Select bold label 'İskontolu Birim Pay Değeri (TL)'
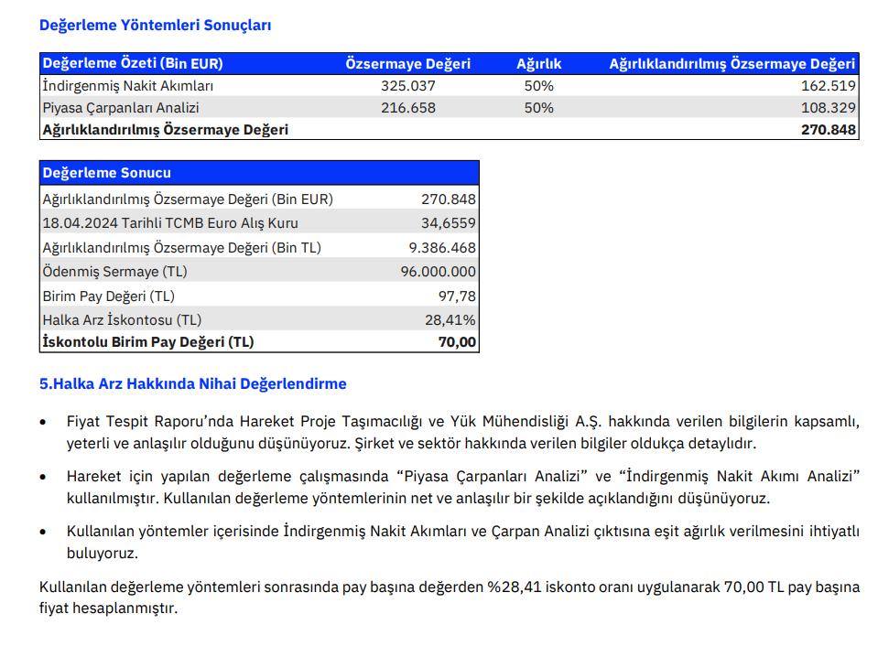 pyautogui.click(x=148, y=341)
